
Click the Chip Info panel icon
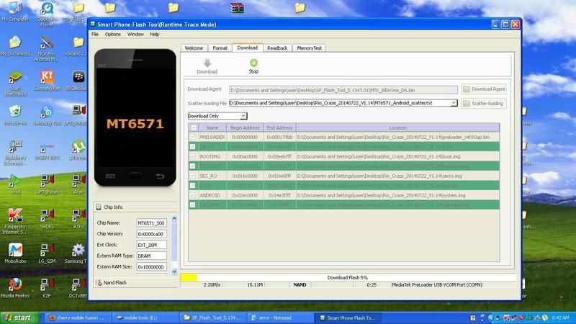(x=99, y=207)
